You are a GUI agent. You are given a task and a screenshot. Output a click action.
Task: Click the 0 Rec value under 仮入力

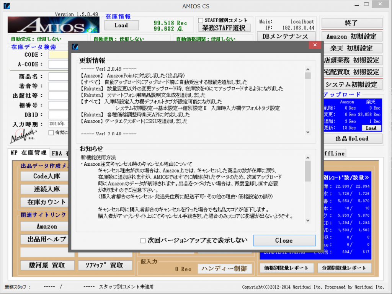click(183, 269)
